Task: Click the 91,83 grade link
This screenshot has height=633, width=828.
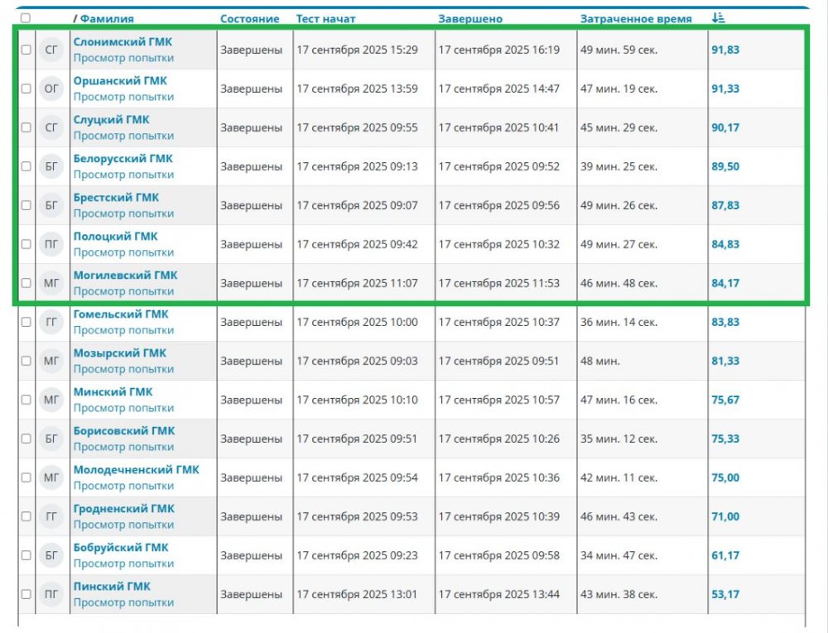Action: [724, 50]
